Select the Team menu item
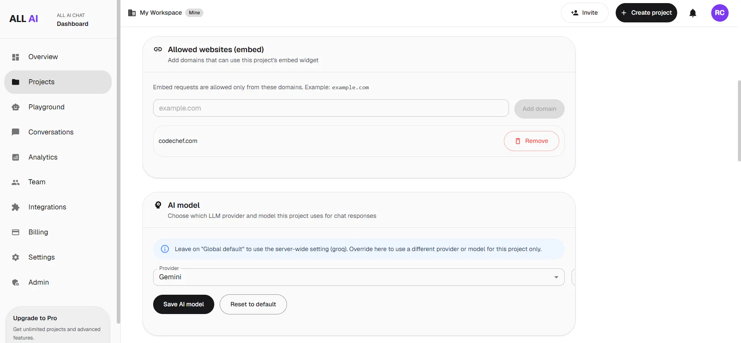The image size is (741, 343). tap(58, 182)
